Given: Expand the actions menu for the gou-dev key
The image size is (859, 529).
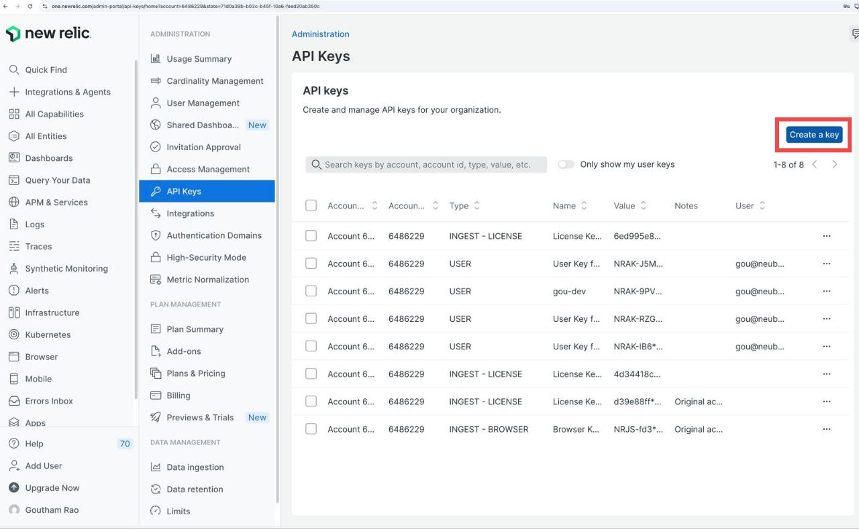Looking at the screenshot, I should (x=826, y=291).
